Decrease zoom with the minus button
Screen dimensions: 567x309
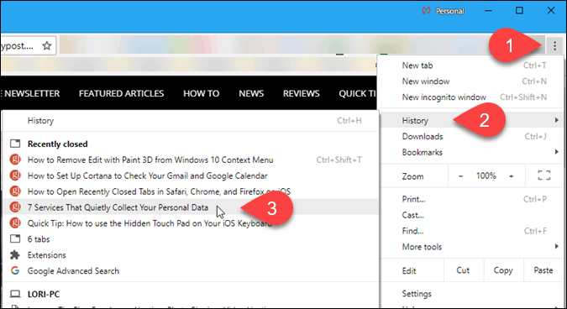coord(460,176)
